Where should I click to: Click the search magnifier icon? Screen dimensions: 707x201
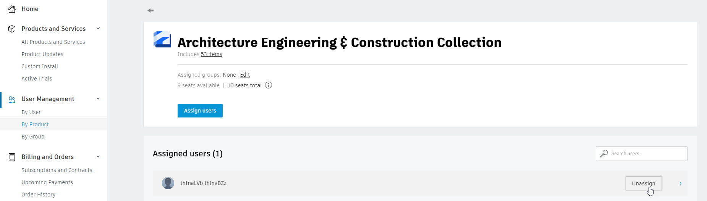click(604, 153)
